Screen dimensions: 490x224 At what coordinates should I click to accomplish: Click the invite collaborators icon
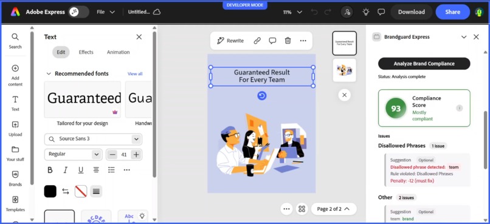347,12
